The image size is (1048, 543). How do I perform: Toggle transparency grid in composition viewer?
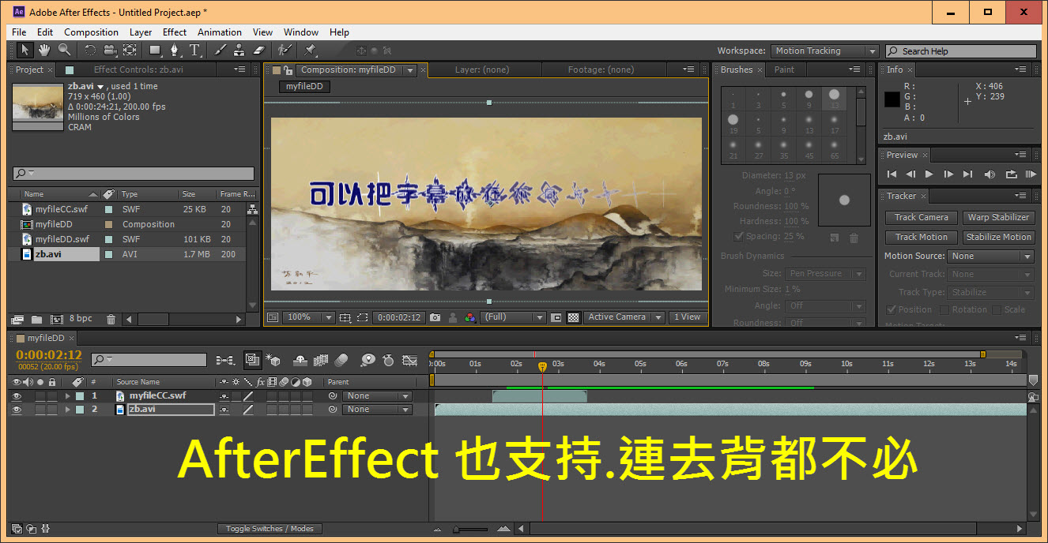click(x=574, y=317)
